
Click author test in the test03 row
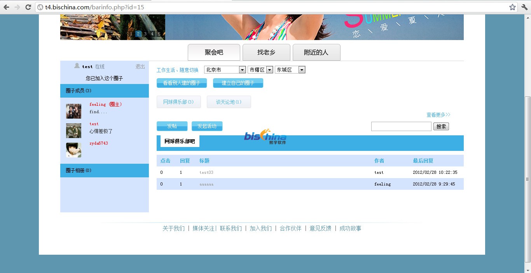[x=379, y=172]
